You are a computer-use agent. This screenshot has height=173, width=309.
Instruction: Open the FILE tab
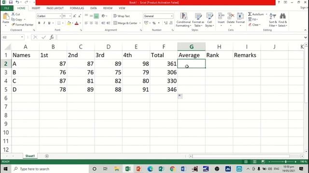pyautogui.click(x=7, y=8)
